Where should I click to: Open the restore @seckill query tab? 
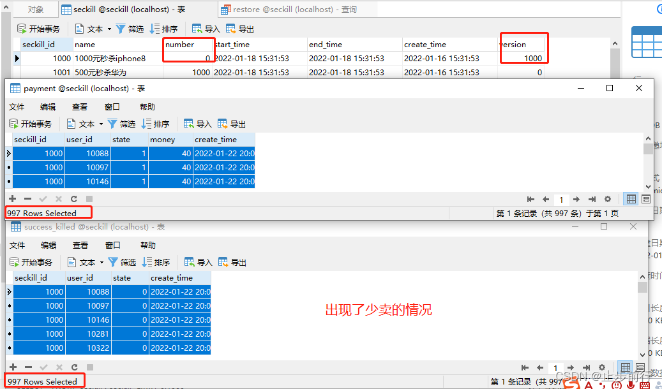click(x=289, y=10)
